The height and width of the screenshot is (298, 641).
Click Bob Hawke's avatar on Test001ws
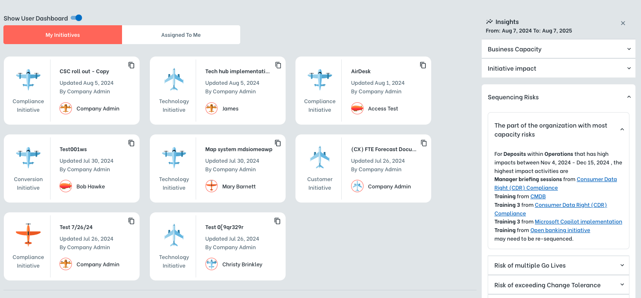66,186
